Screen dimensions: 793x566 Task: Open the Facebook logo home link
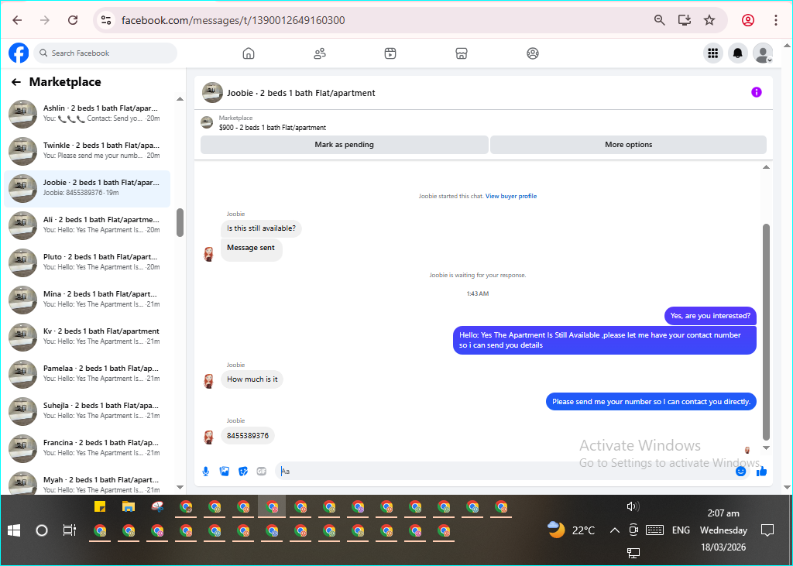(19, 53)
